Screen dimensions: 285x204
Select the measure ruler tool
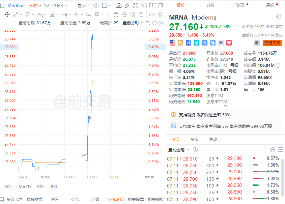click(52, 14)
